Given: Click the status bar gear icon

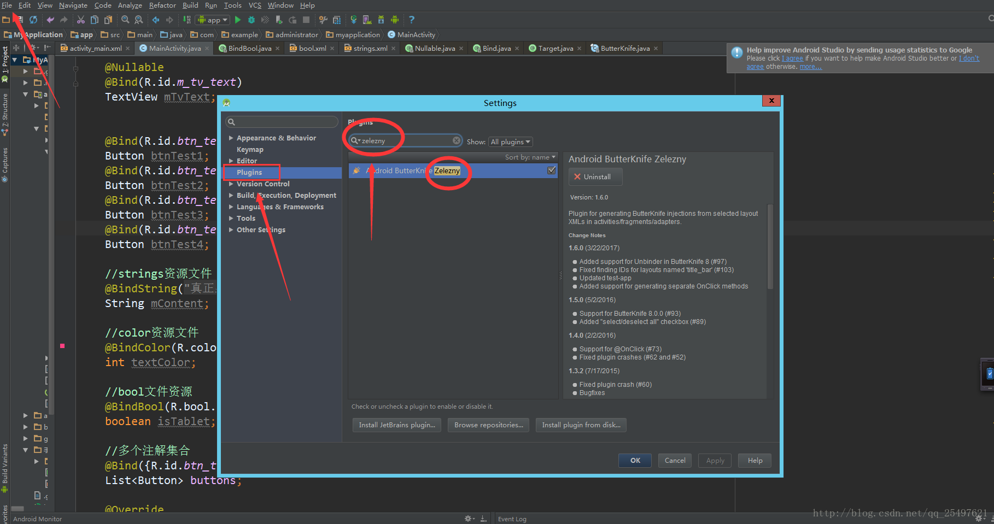Looking at the screenshot, I should pyautogui.click(x=469, y=519).
